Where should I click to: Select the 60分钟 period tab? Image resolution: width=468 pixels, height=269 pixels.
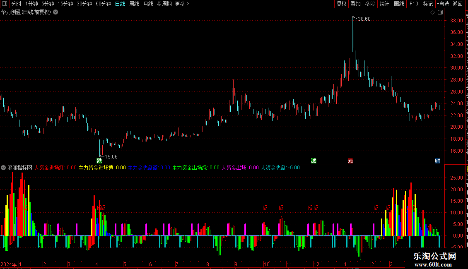click(103, 4)
